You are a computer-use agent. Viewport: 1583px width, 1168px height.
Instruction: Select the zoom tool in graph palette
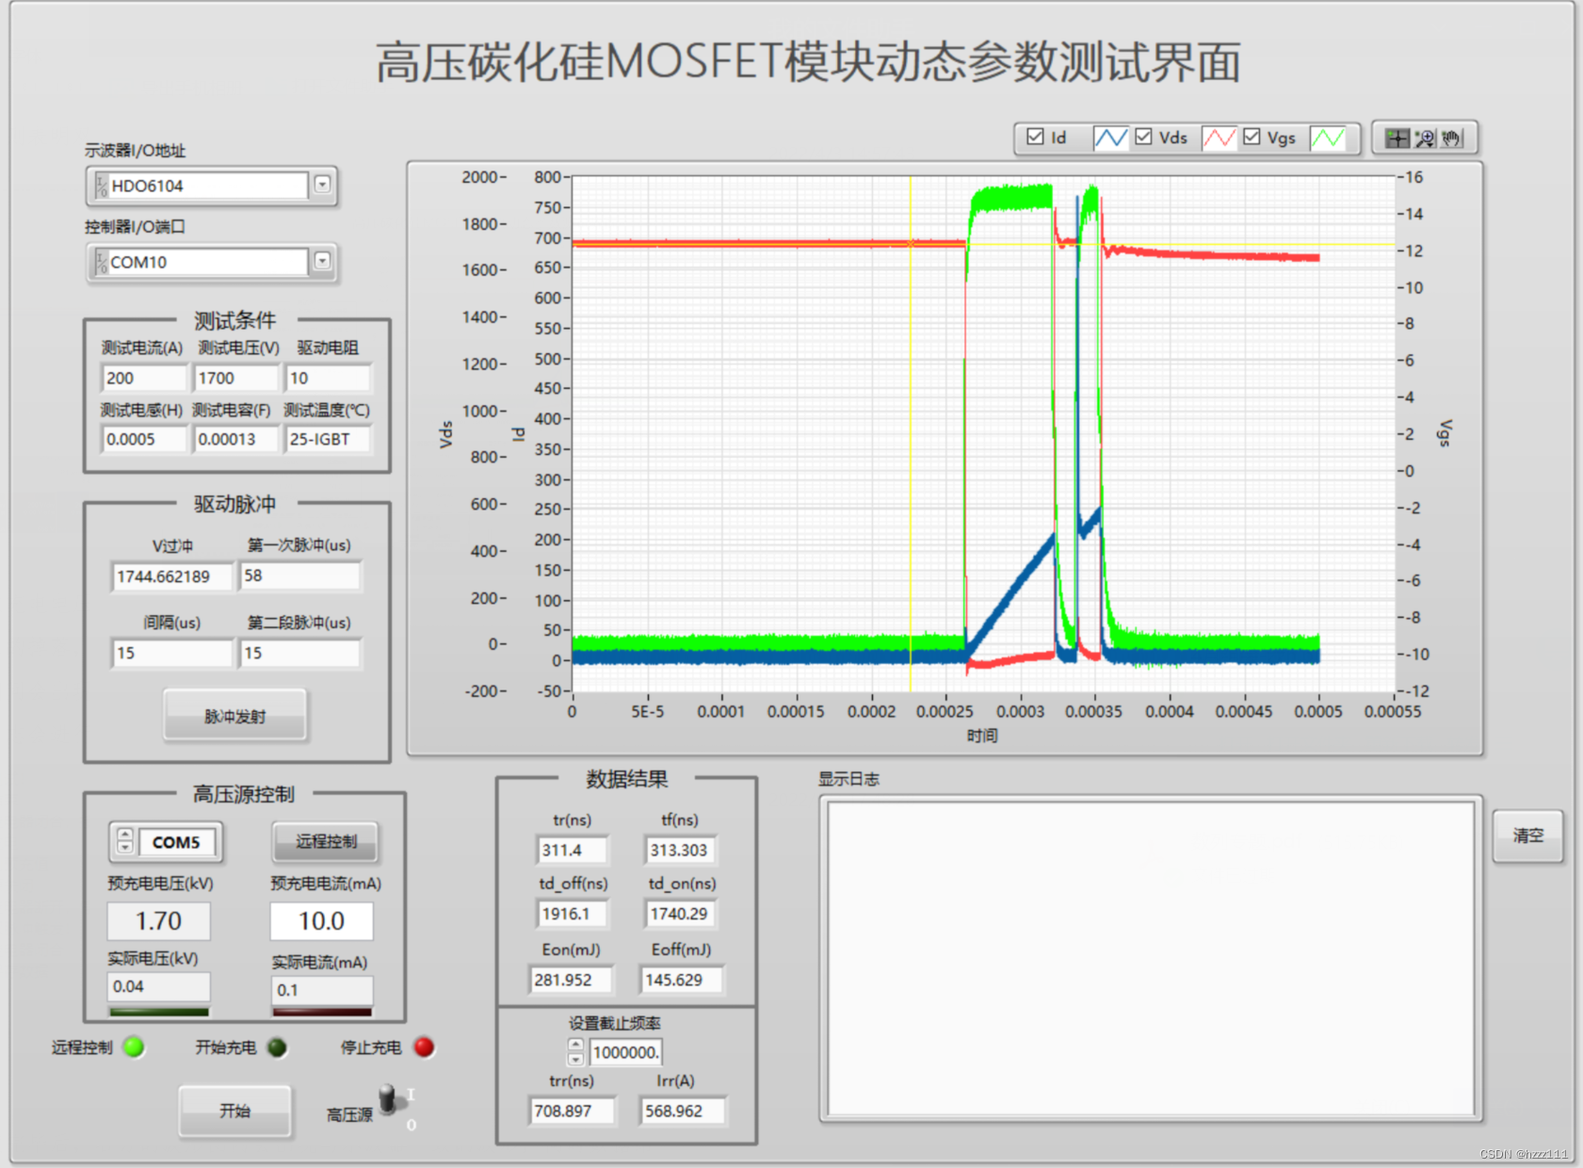point(1425,138)
